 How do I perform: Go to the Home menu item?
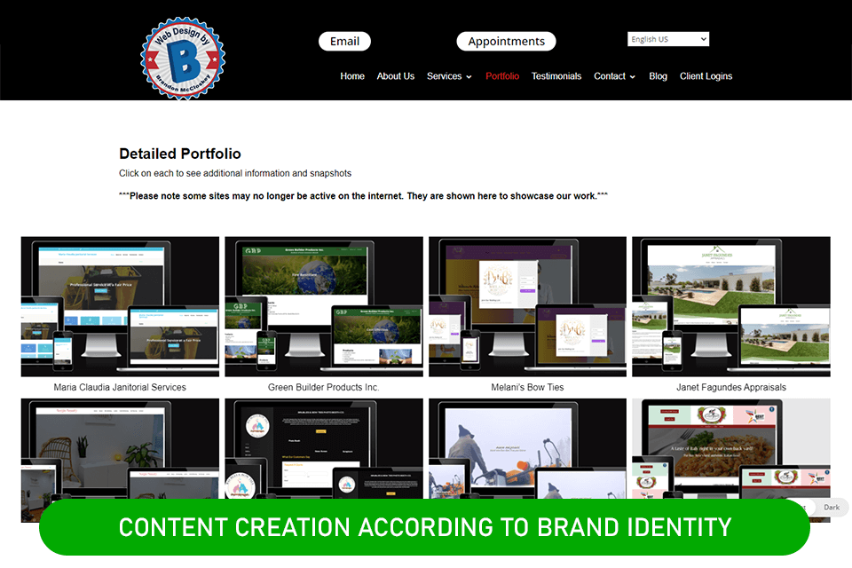[x=352, y=76]
